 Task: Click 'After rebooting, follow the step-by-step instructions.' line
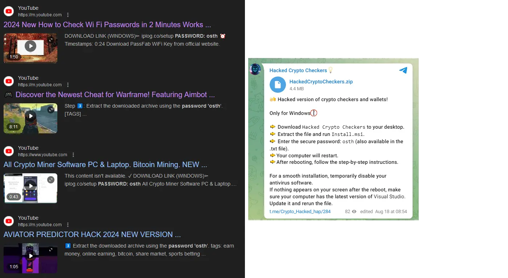pyautogui.click(x=334, y=162)
